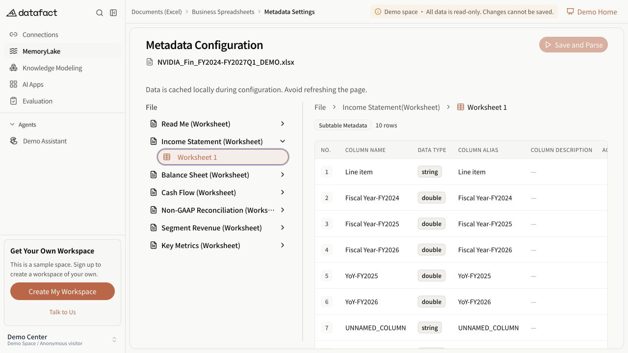This screenshot has width=628, height=353.
Task: Expand Segment Revenue worksheet chevron
Action: pos(283,227)
